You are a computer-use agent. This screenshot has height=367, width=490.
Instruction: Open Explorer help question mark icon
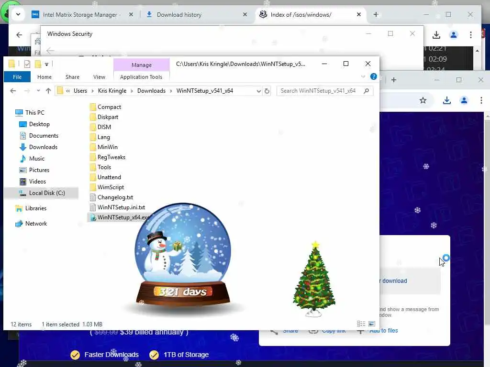373,77
